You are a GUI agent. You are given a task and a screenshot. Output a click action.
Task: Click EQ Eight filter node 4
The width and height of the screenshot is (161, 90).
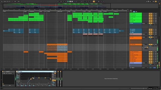(45, 78)
